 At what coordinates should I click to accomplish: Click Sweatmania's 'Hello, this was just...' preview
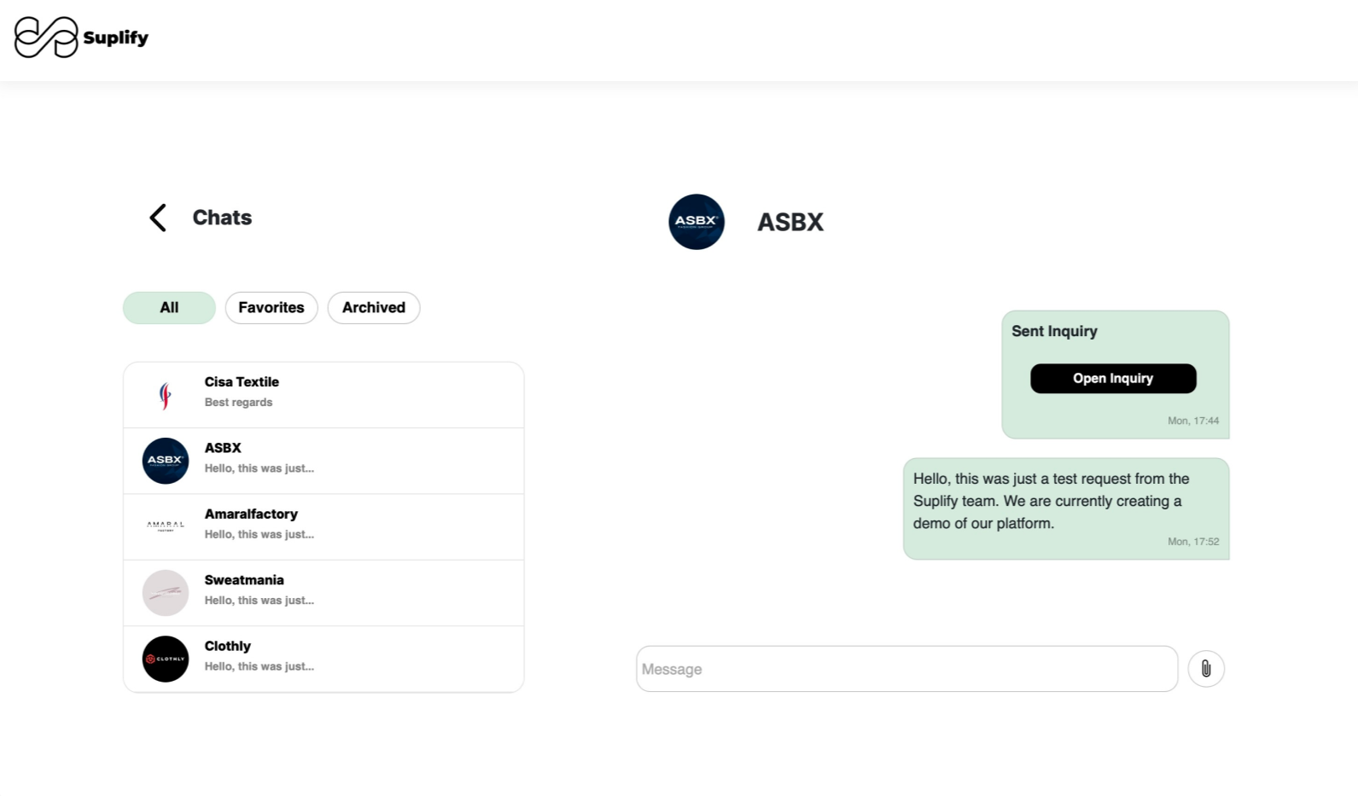(259, 601)
